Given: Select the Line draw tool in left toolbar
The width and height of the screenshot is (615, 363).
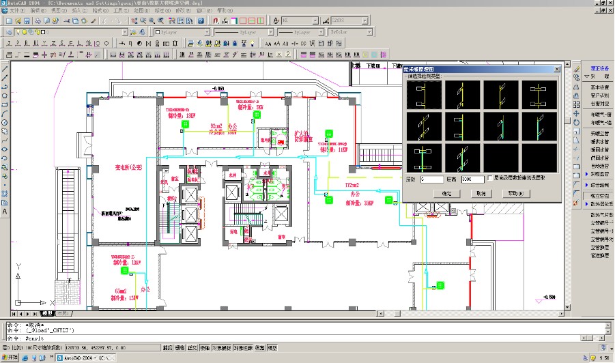Looking at the screenshot, I should click(x=5, y=69).
